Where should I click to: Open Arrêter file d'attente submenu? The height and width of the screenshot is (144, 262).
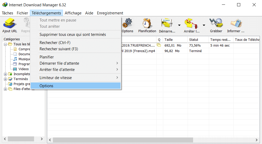click(76, 70)
